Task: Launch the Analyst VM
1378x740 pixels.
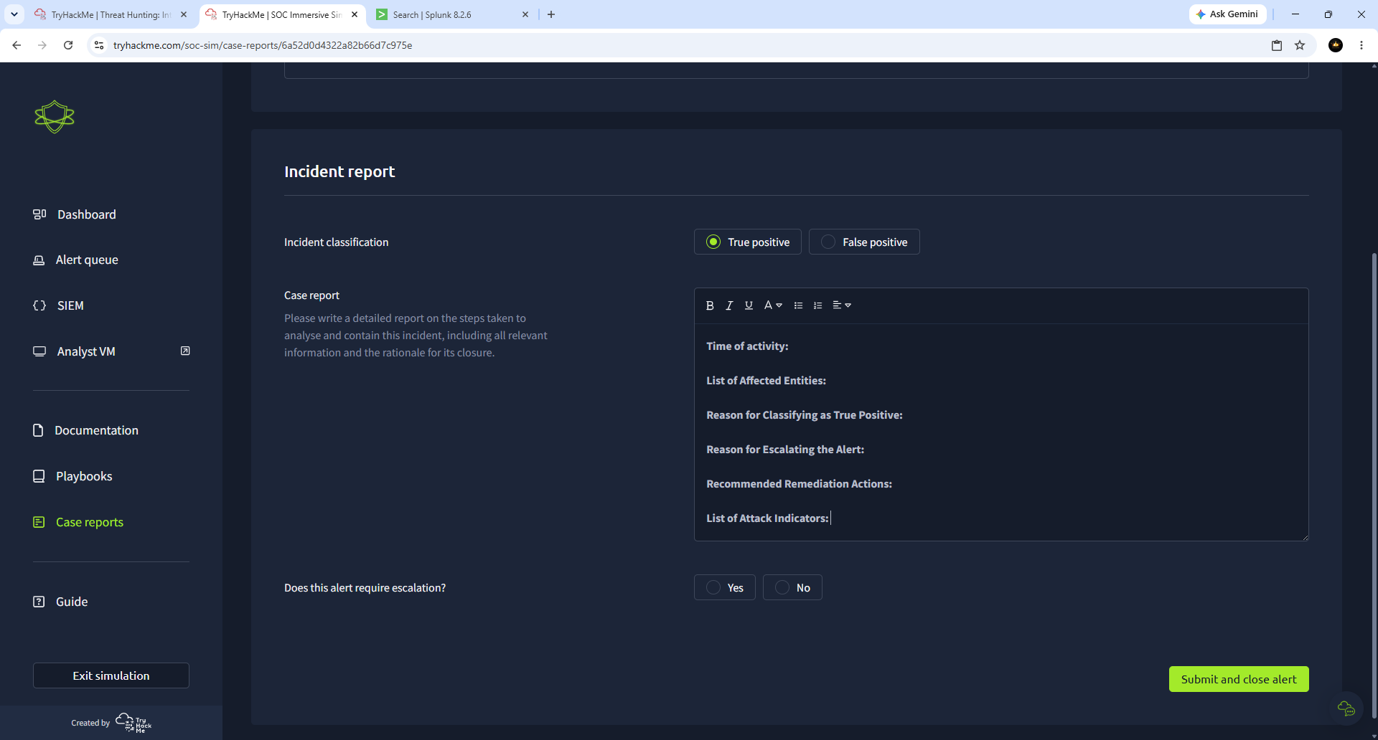Action: pos(74,351)
